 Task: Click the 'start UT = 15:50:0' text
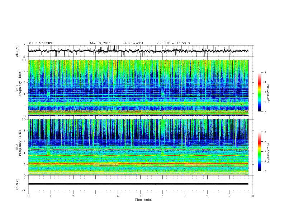click(x=173, y=43)
